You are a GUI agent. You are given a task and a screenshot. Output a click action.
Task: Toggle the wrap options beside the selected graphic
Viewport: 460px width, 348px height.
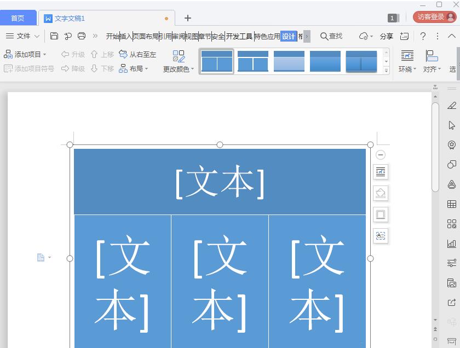click(x=381, y=171)
